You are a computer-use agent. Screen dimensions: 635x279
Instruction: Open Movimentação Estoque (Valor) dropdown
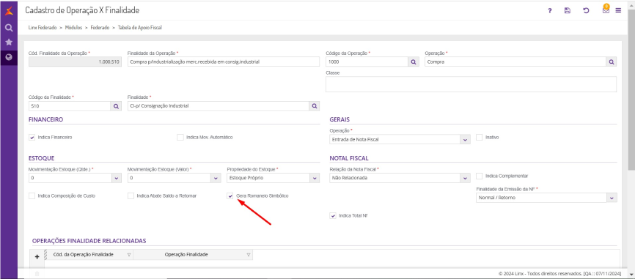pos(216,178)
